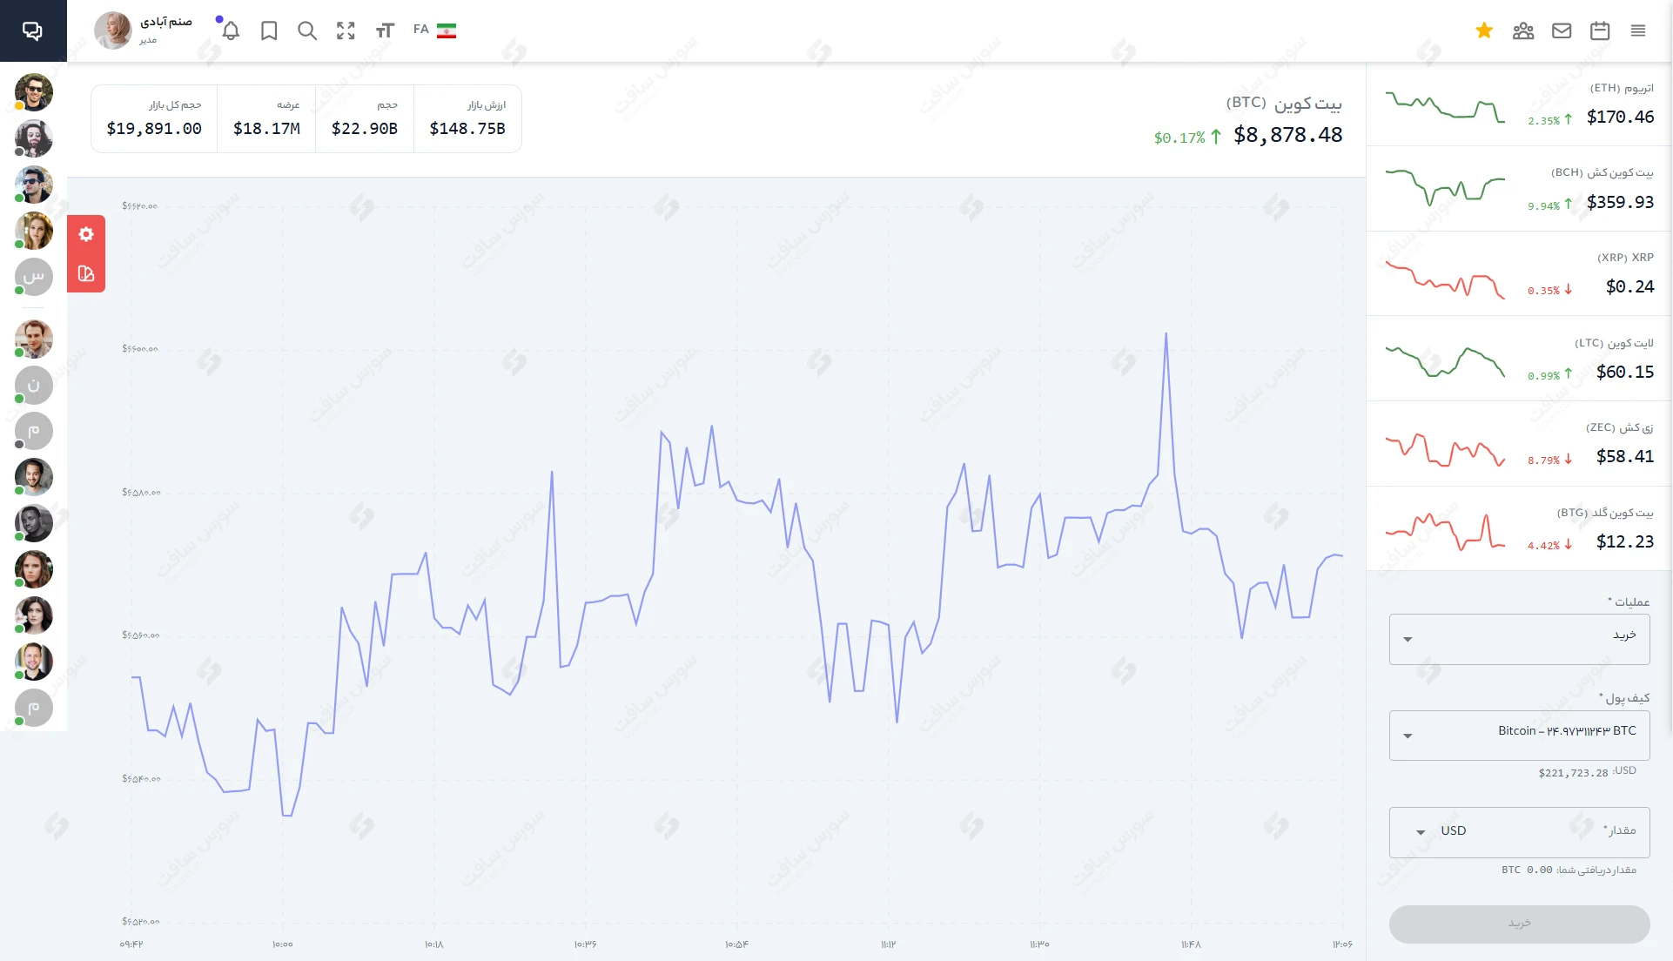1673x961 pixels.
Task: Toggle fullscreen mode icon
Action: (346, 31)
